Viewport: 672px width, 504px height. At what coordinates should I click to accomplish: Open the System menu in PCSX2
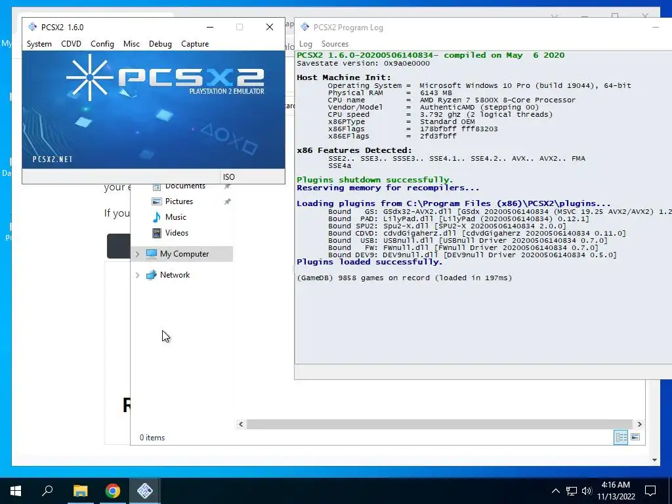tap(39, 44)
